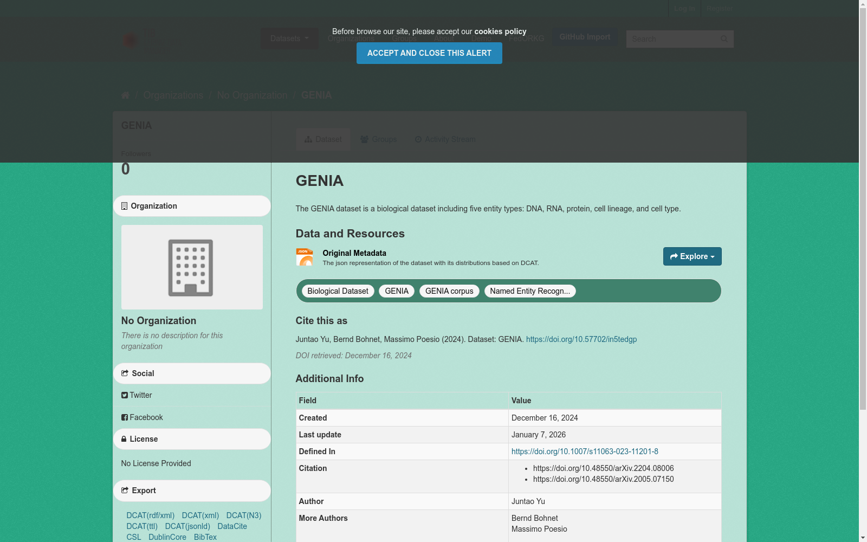Viewport: 867px width, 542px height.
Task: Select the Biological Dataset tag
Action: (337, 291)
